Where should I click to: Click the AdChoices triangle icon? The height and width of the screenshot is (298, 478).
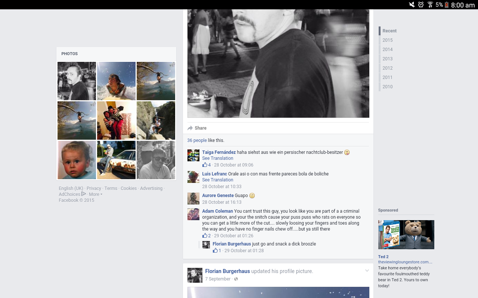coord(84,194)
